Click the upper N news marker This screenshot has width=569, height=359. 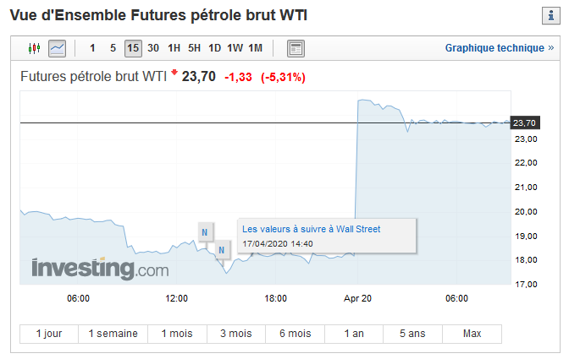(205, 232)
